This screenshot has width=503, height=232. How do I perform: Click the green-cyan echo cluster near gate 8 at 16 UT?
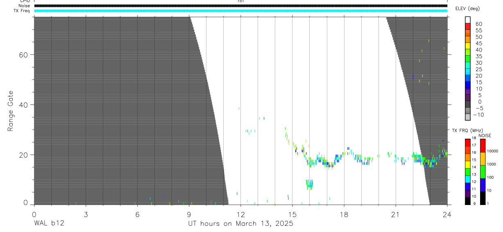[x=310, y=185]
